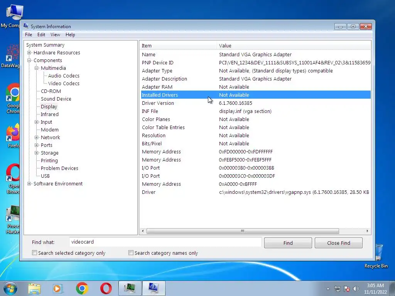395x296 pixels.
Task: Click the System Information taskbar button
Action: tap(154, 288)
